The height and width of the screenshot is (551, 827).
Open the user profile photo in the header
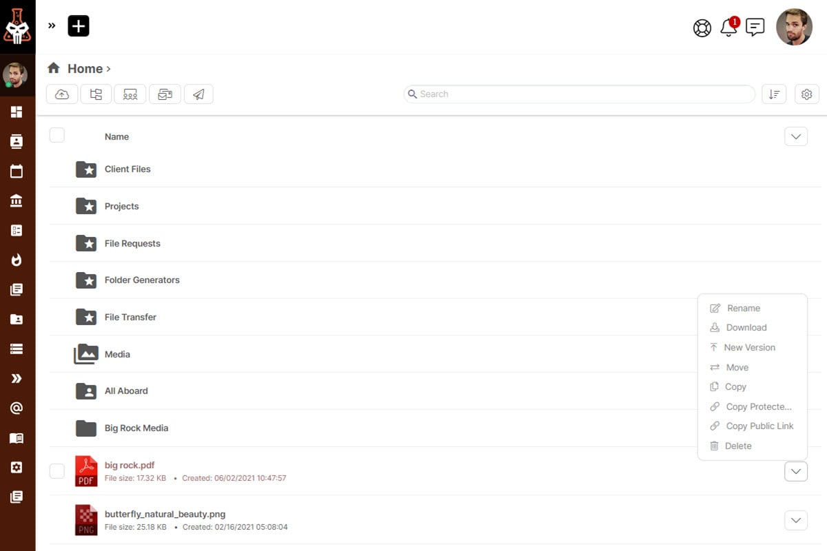point(794,27)
